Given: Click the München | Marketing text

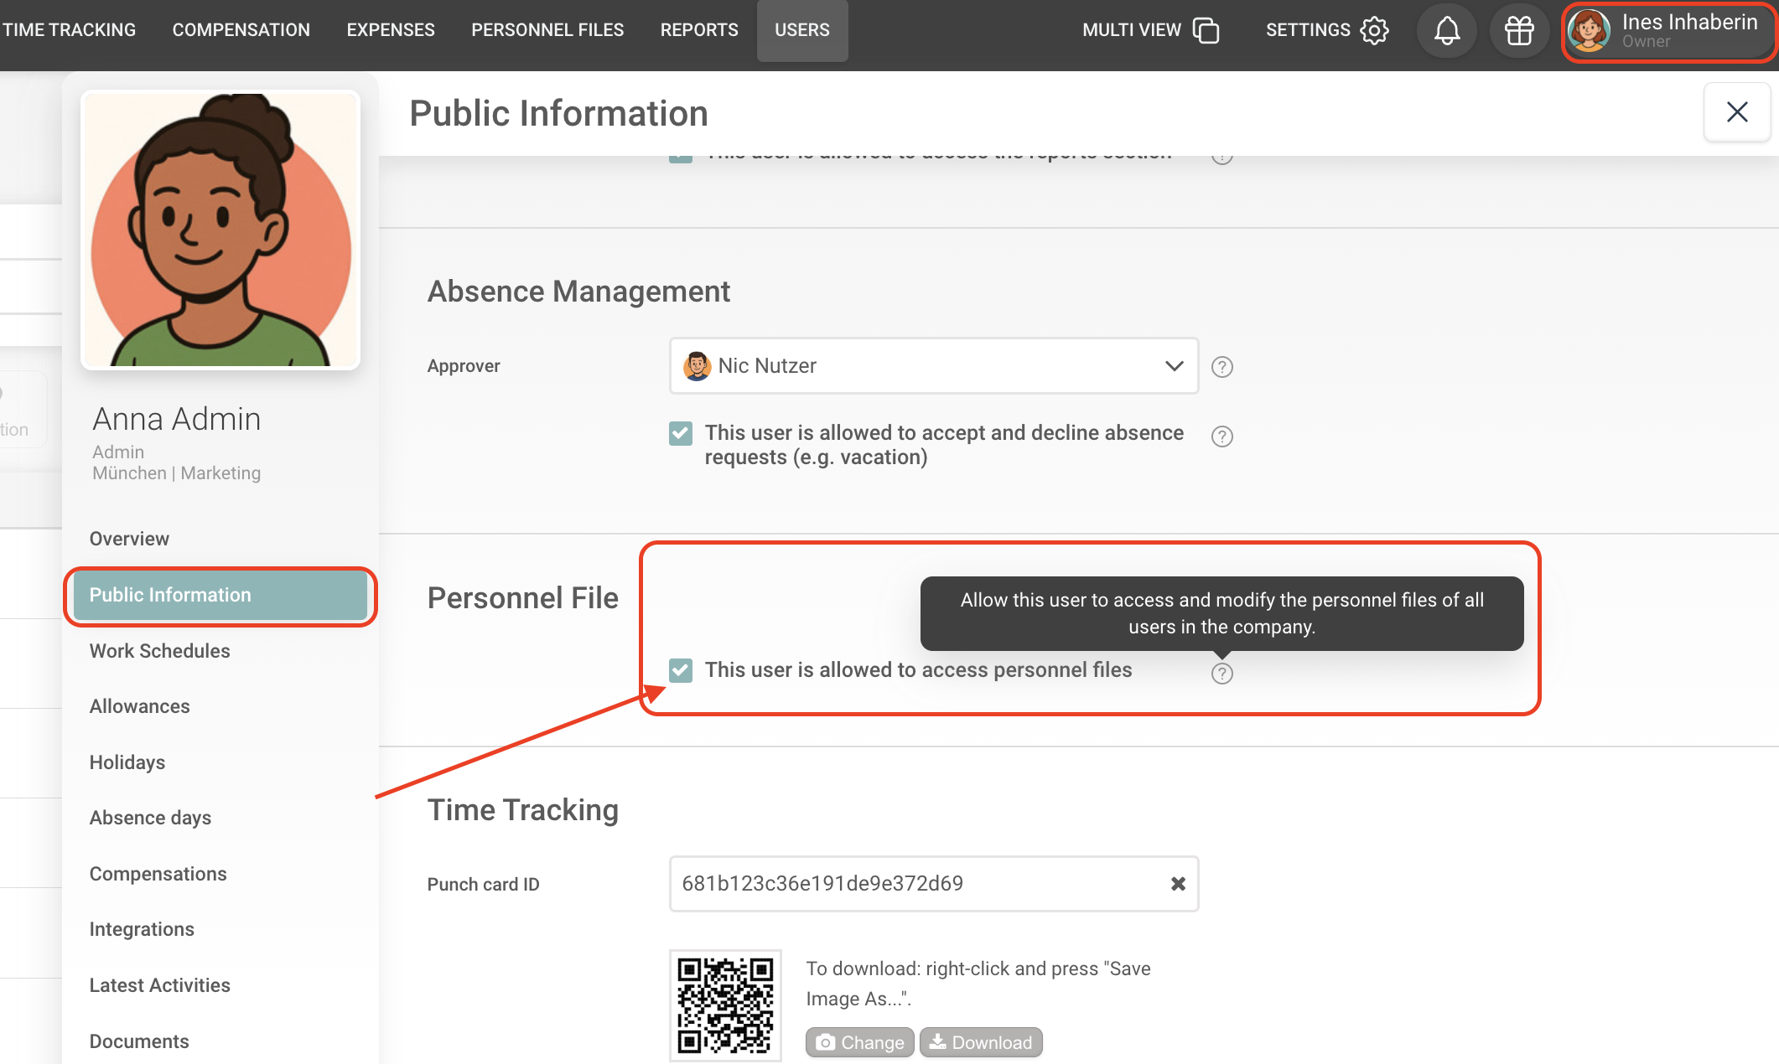Looking at the screenshot, I should click(x=177, y=473).
